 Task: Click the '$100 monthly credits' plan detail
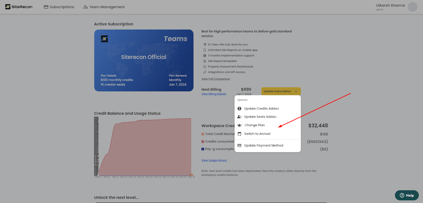click(x=117, y=80)
